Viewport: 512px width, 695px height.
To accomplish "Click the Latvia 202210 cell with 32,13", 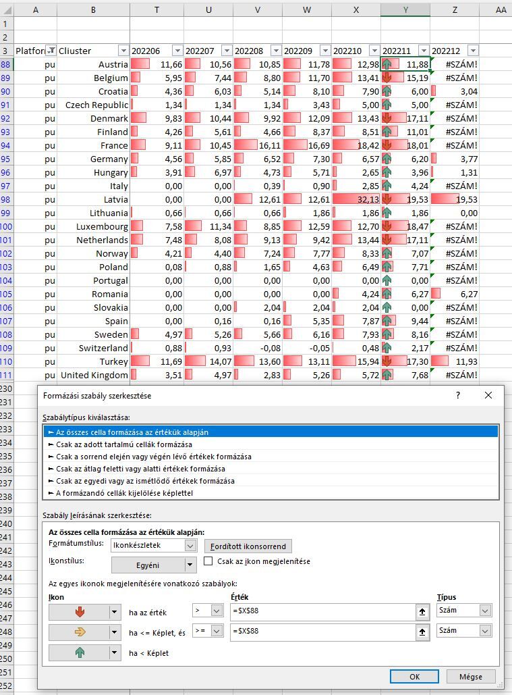I will click(356, 199).
